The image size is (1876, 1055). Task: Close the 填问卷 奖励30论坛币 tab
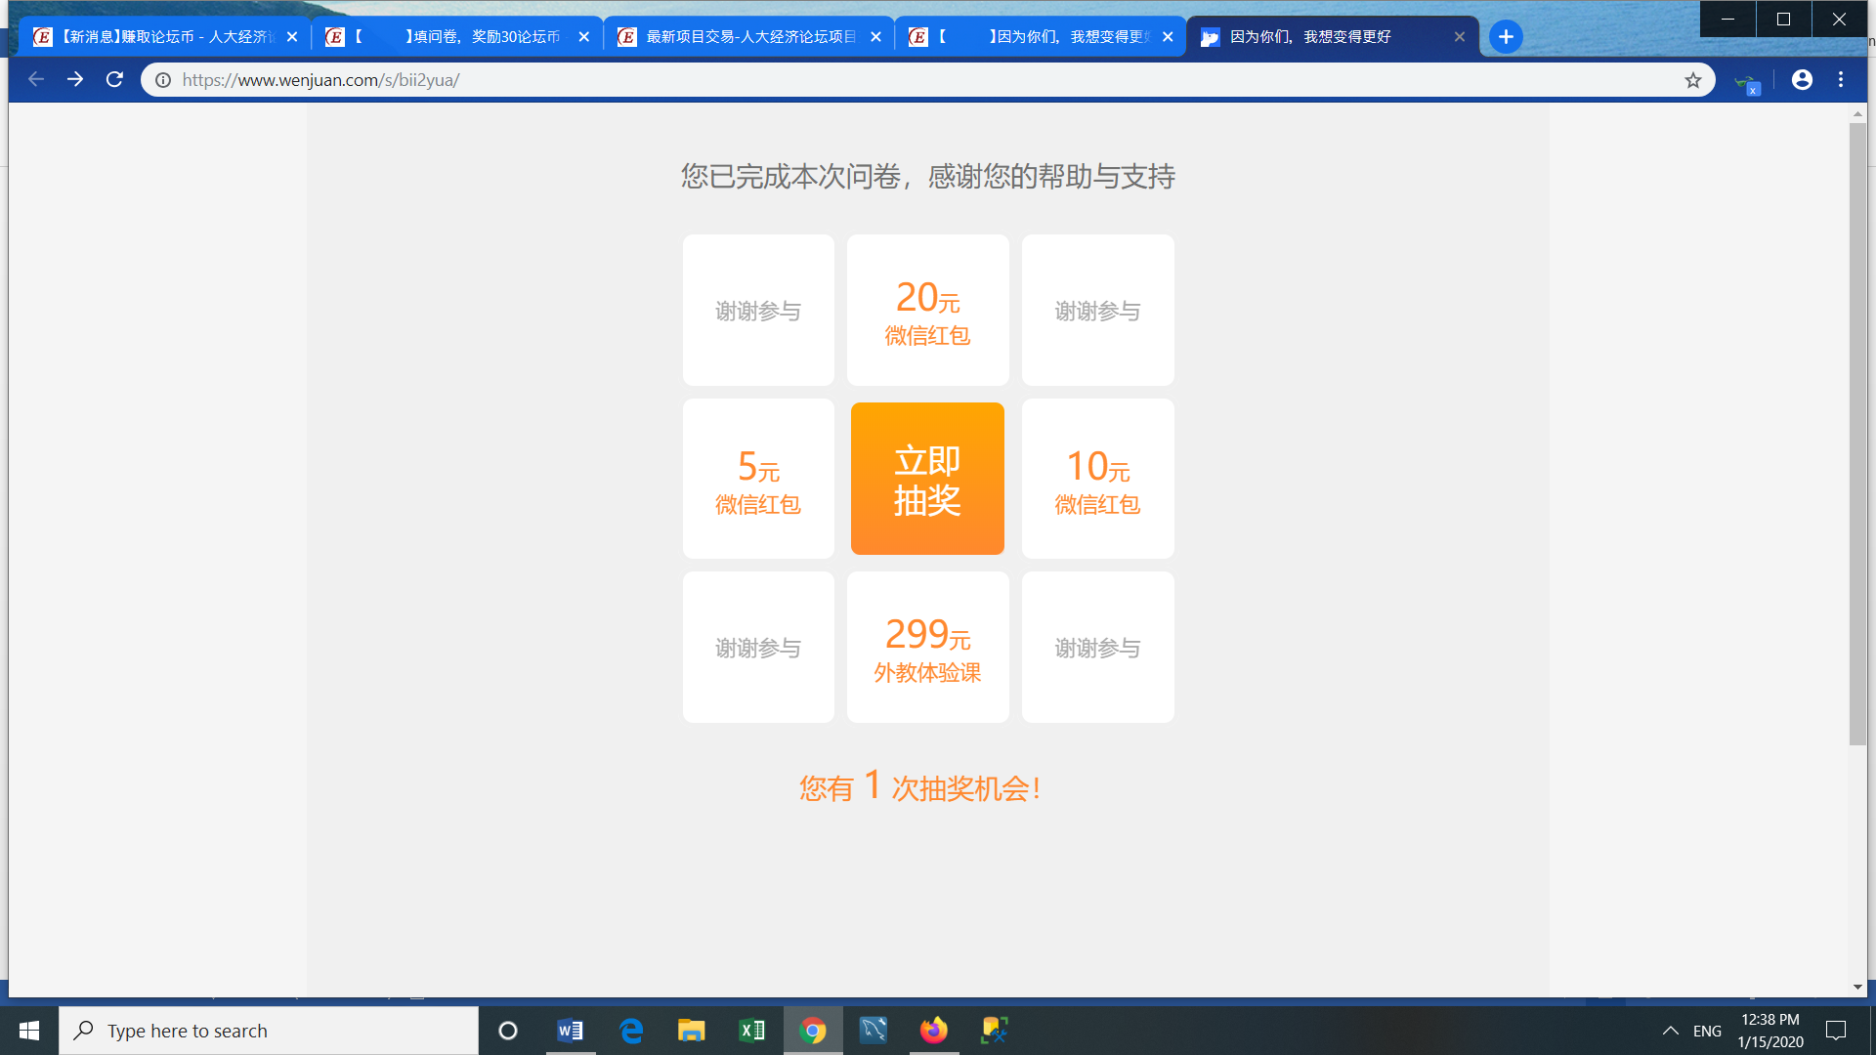pos(583,37)
